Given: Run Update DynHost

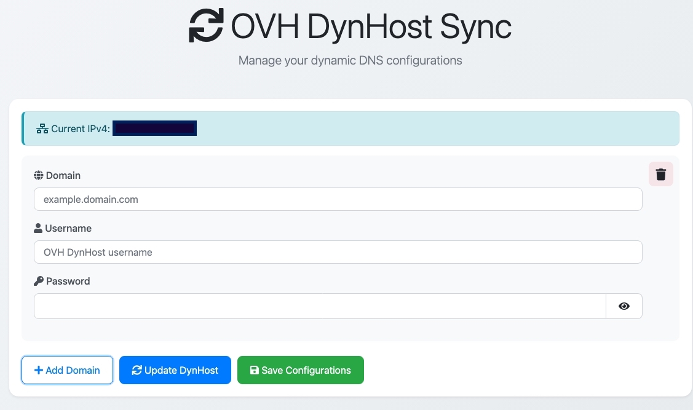Looking at the screenshot, I should [x=175, y=370].
